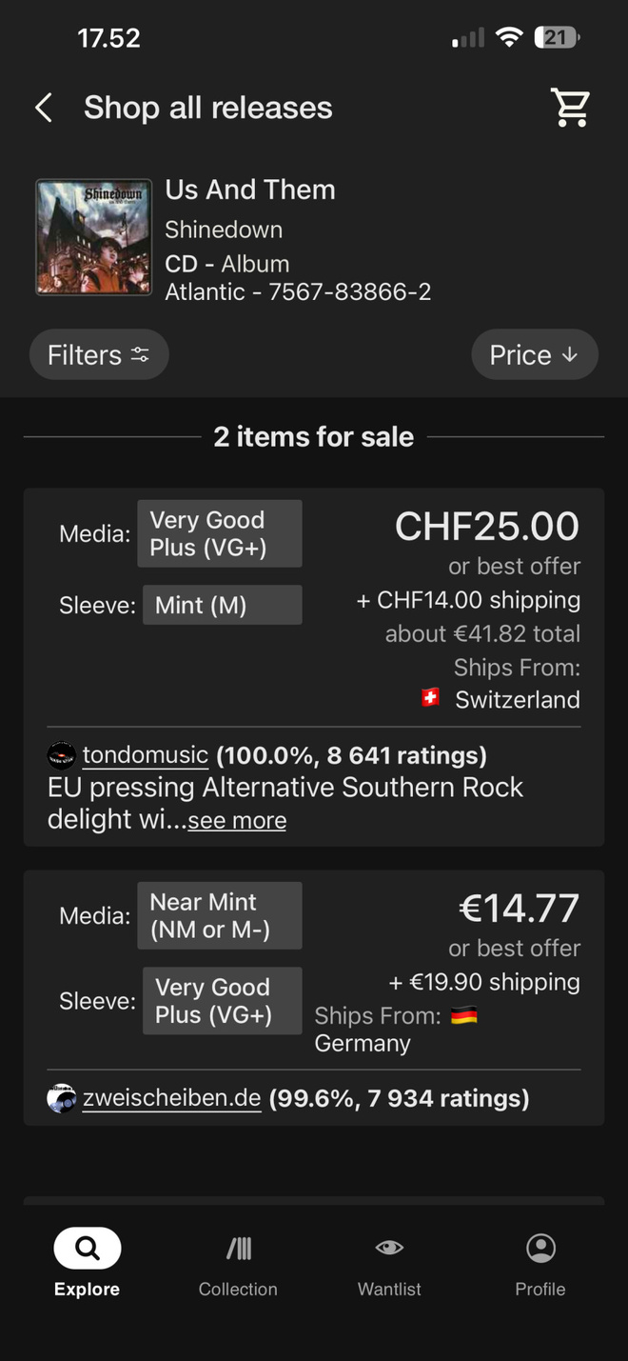628x1361 pixels.
Task: Change sort order with Price button
Action: click(535, 355)
